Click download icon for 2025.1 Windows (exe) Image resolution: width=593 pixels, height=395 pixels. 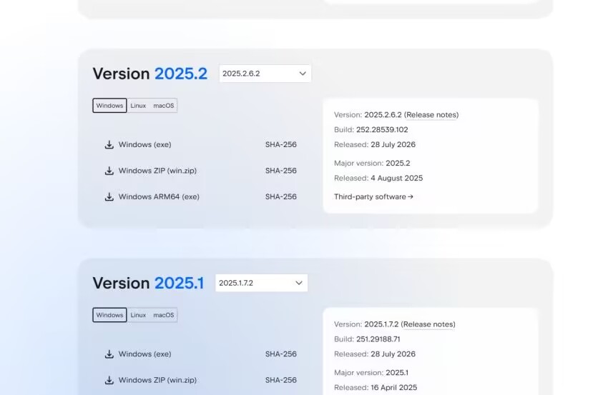109,354
